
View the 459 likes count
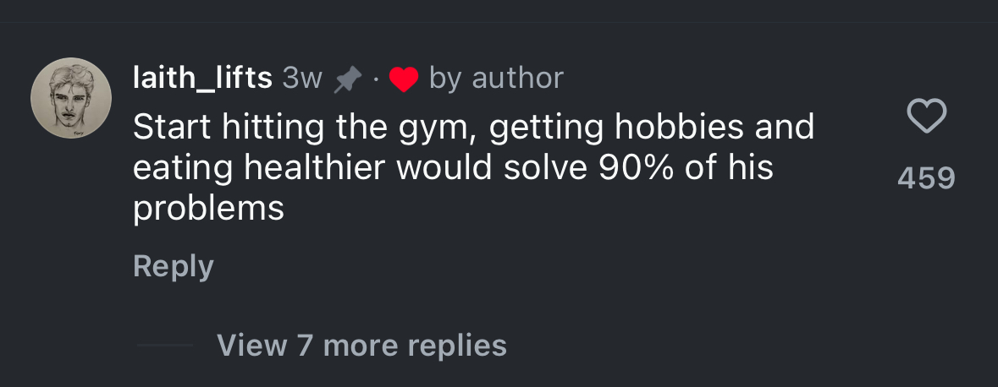(926, 178)
